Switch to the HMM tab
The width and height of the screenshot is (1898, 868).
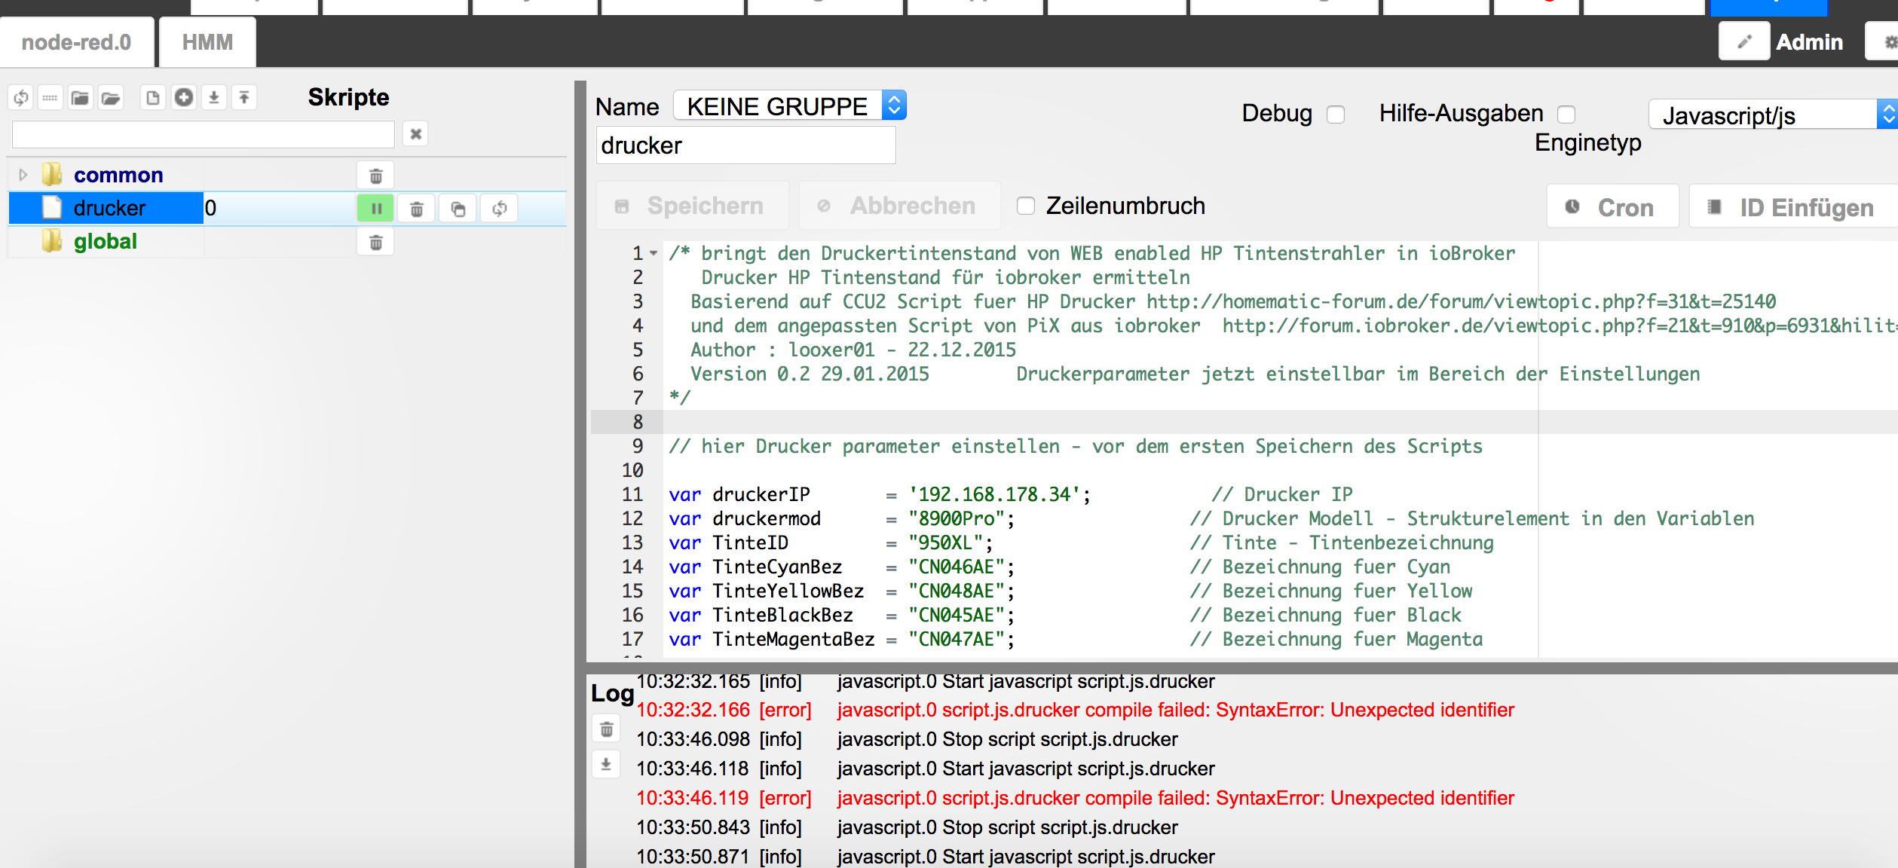pos(207,42)
